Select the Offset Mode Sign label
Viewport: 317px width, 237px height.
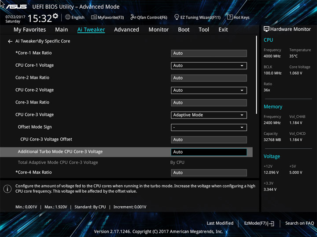coord(35,127)
